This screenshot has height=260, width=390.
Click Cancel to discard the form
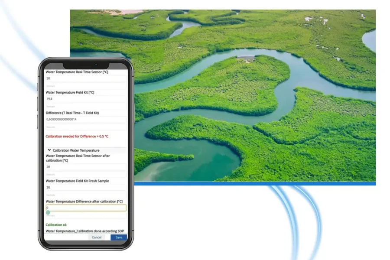pos(97,237)
